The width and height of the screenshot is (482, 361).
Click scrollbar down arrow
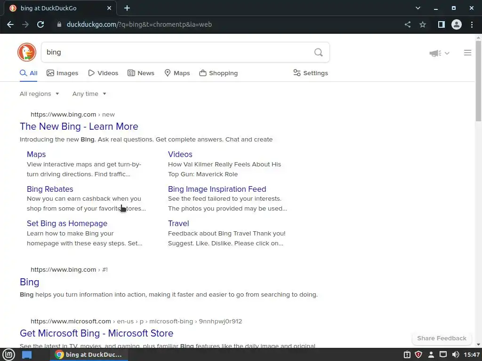(x=478, y=345)
